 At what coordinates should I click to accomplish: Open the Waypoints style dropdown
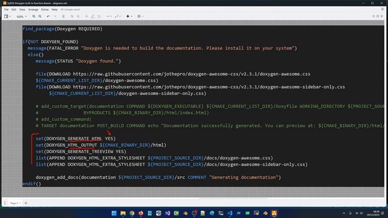(x=118, y=16)
